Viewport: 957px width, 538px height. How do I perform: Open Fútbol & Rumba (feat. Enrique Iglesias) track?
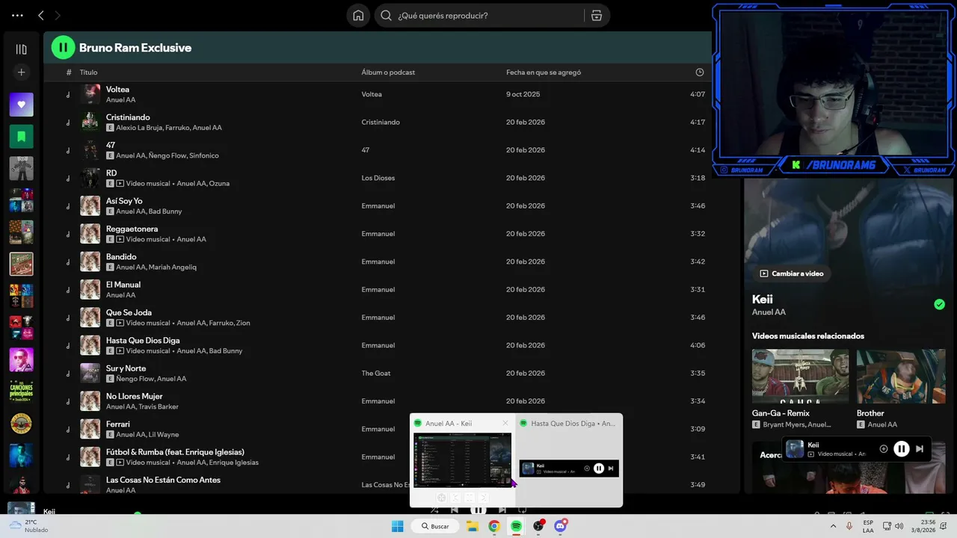[175, 452]
